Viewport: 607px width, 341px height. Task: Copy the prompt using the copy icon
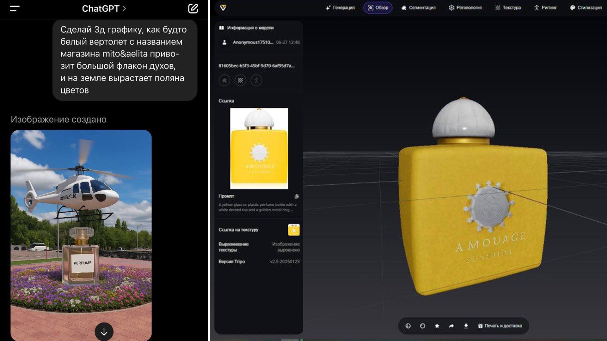pos(297,196)
